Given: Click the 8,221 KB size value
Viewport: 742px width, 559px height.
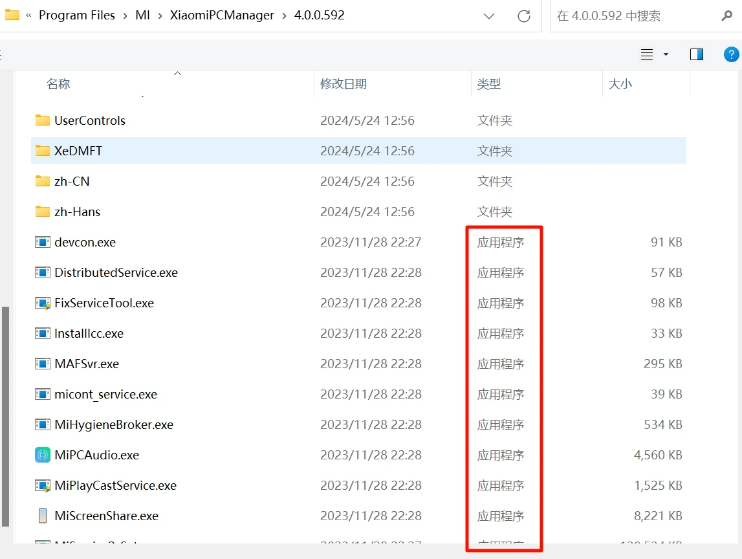Looking at the screenshot, I should 658,516.
